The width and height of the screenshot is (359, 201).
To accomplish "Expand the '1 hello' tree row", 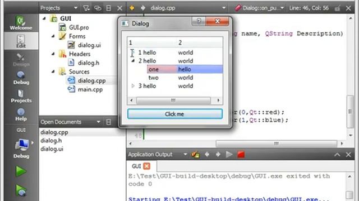I will coord(133,52).
